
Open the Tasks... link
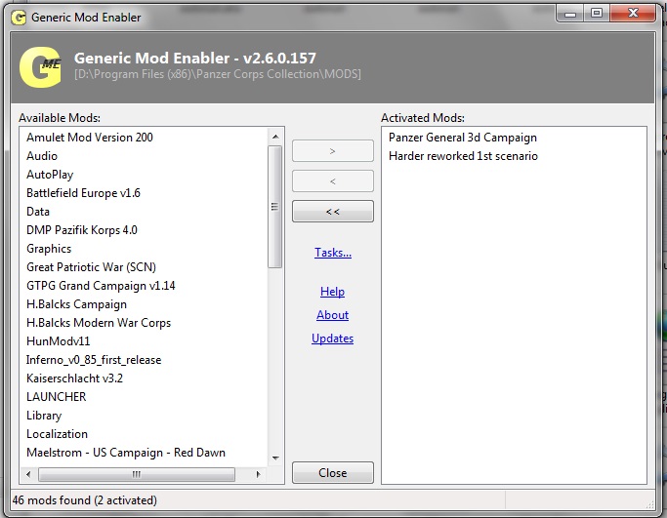(x=333, y=253)
